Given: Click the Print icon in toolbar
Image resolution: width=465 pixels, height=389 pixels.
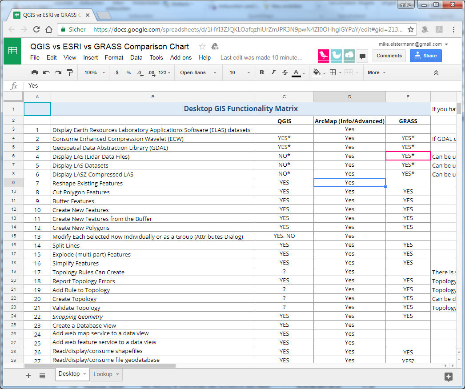Looking at the screenshot, I should point(35,72).
